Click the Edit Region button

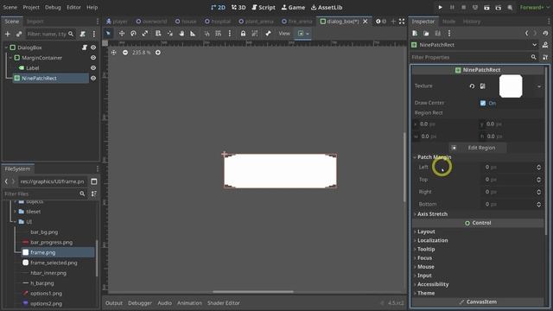tap(478, 148)
